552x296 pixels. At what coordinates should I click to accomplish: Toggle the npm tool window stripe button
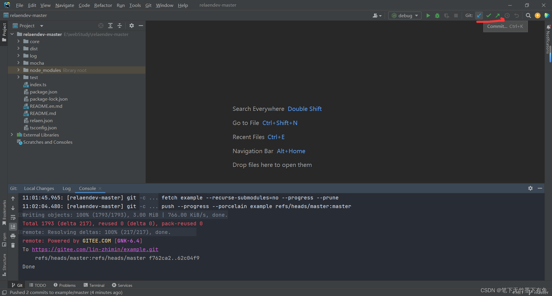[x=4, y=240]
